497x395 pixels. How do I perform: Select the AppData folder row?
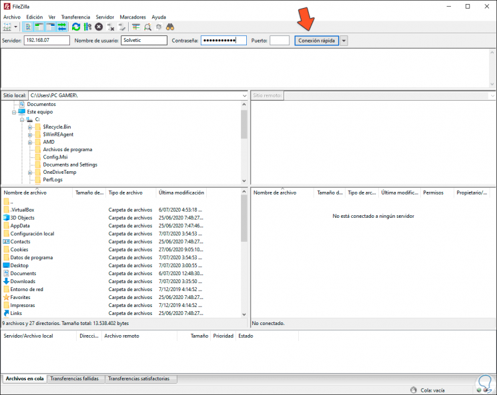pos(105,226)
